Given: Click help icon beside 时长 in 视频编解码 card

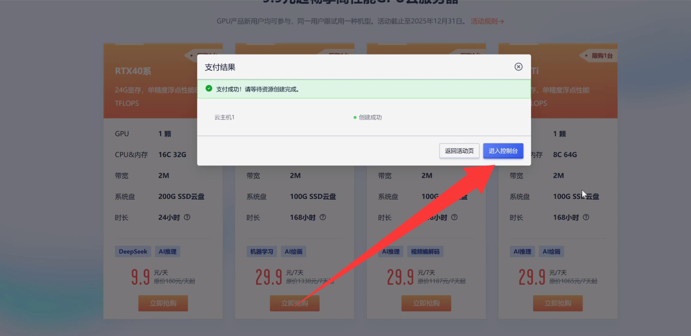Looking at the screenshot, I should [454, 217].
